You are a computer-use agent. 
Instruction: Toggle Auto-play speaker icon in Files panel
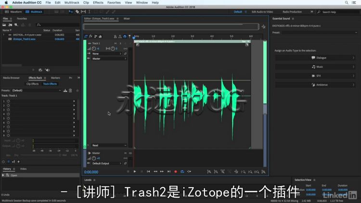(47, 70)
